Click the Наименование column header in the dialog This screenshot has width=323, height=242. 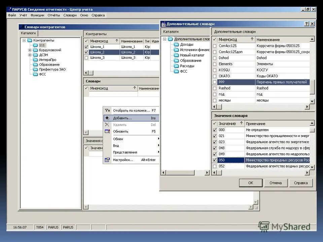pos(282,39)
